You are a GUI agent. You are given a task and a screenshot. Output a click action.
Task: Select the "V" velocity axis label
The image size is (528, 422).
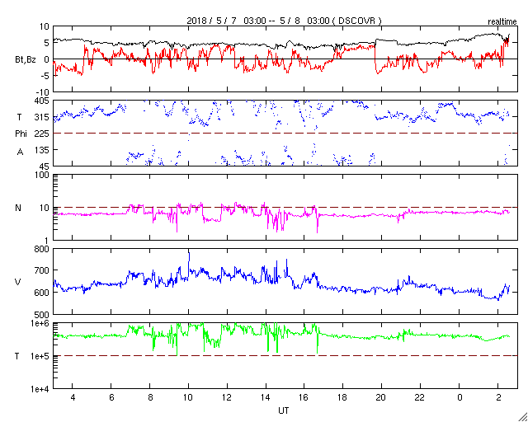coord(18,282)
